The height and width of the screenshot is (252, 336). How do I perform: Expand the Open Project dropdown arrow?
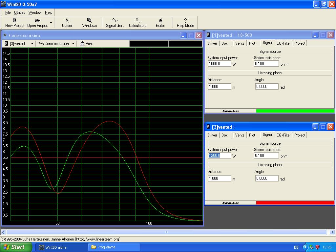(51, 23)
